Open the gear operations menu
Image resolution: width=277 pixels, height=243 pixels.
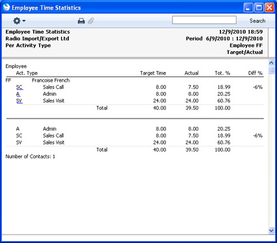19,21
